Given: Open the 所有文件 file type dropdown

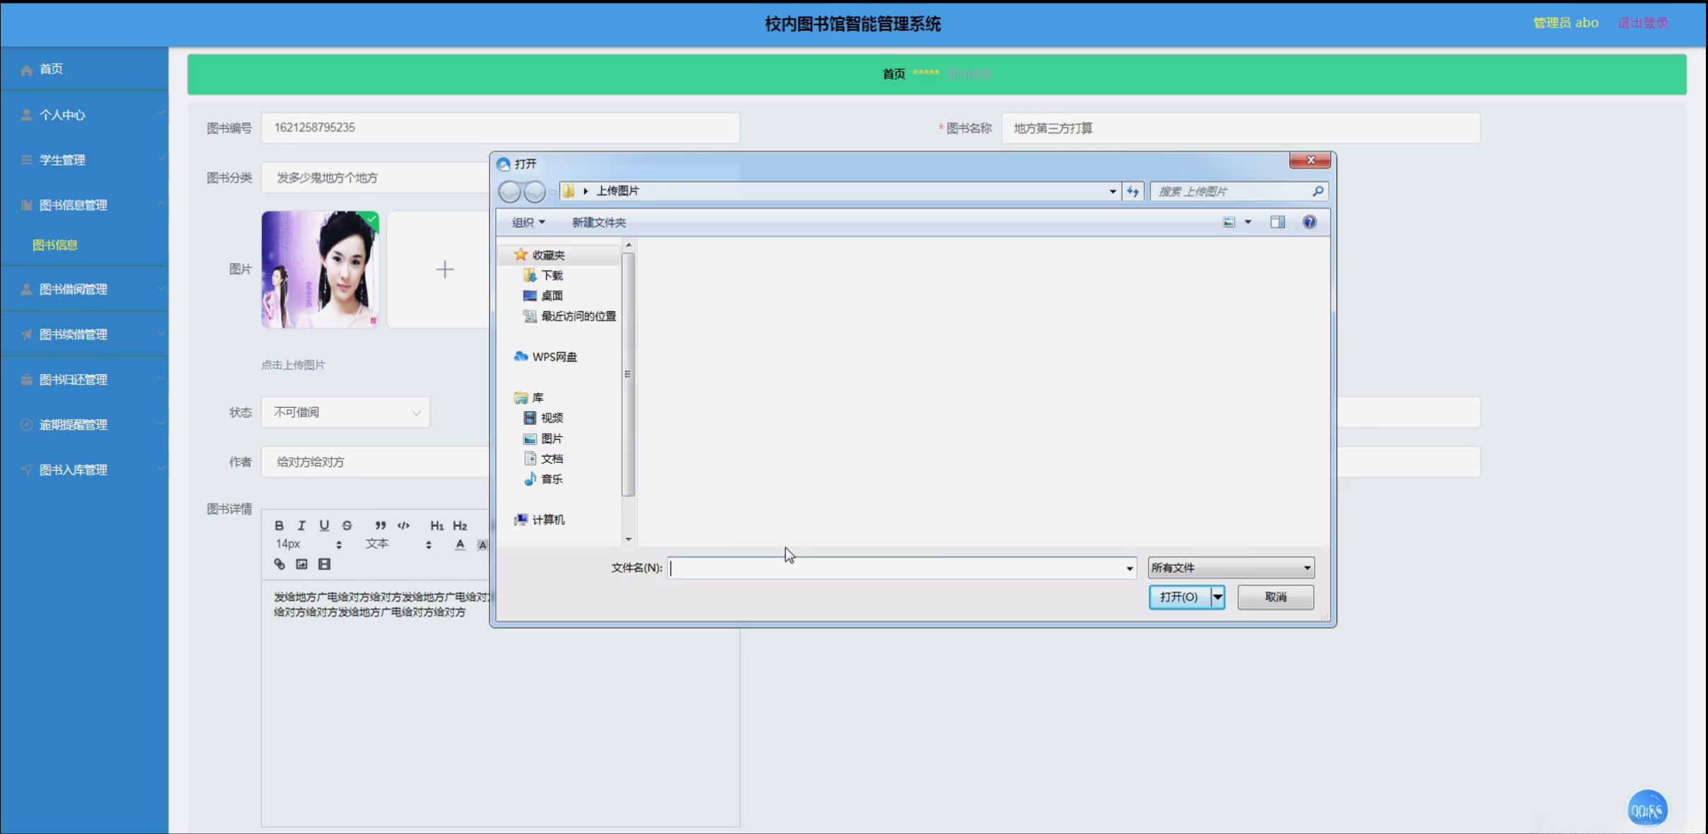Looking at the screenshot, I should 1230,568.
